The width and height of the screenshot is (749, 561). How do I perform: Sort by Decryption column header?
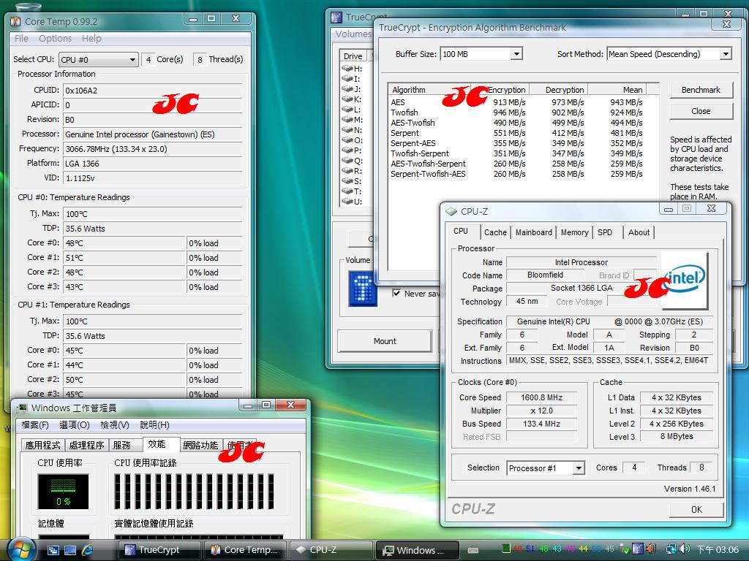point(558,90)
